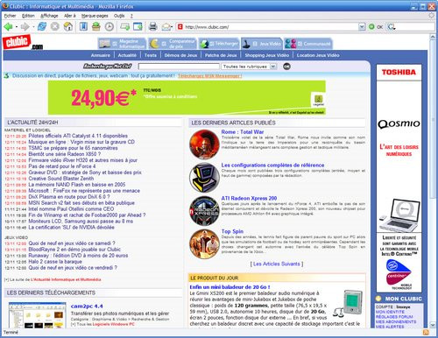Click Téléchargez MSN Messenger link

(x=209, y=76)
